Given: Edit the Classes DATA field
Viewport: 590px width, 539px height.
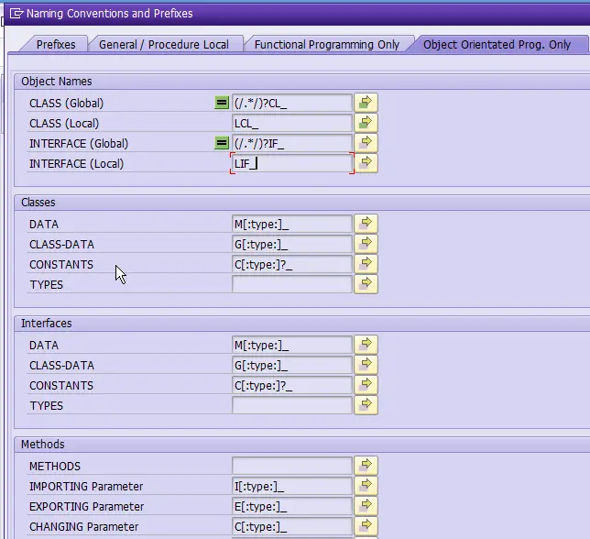Looking at the screenshot, I should pos(292,224).
